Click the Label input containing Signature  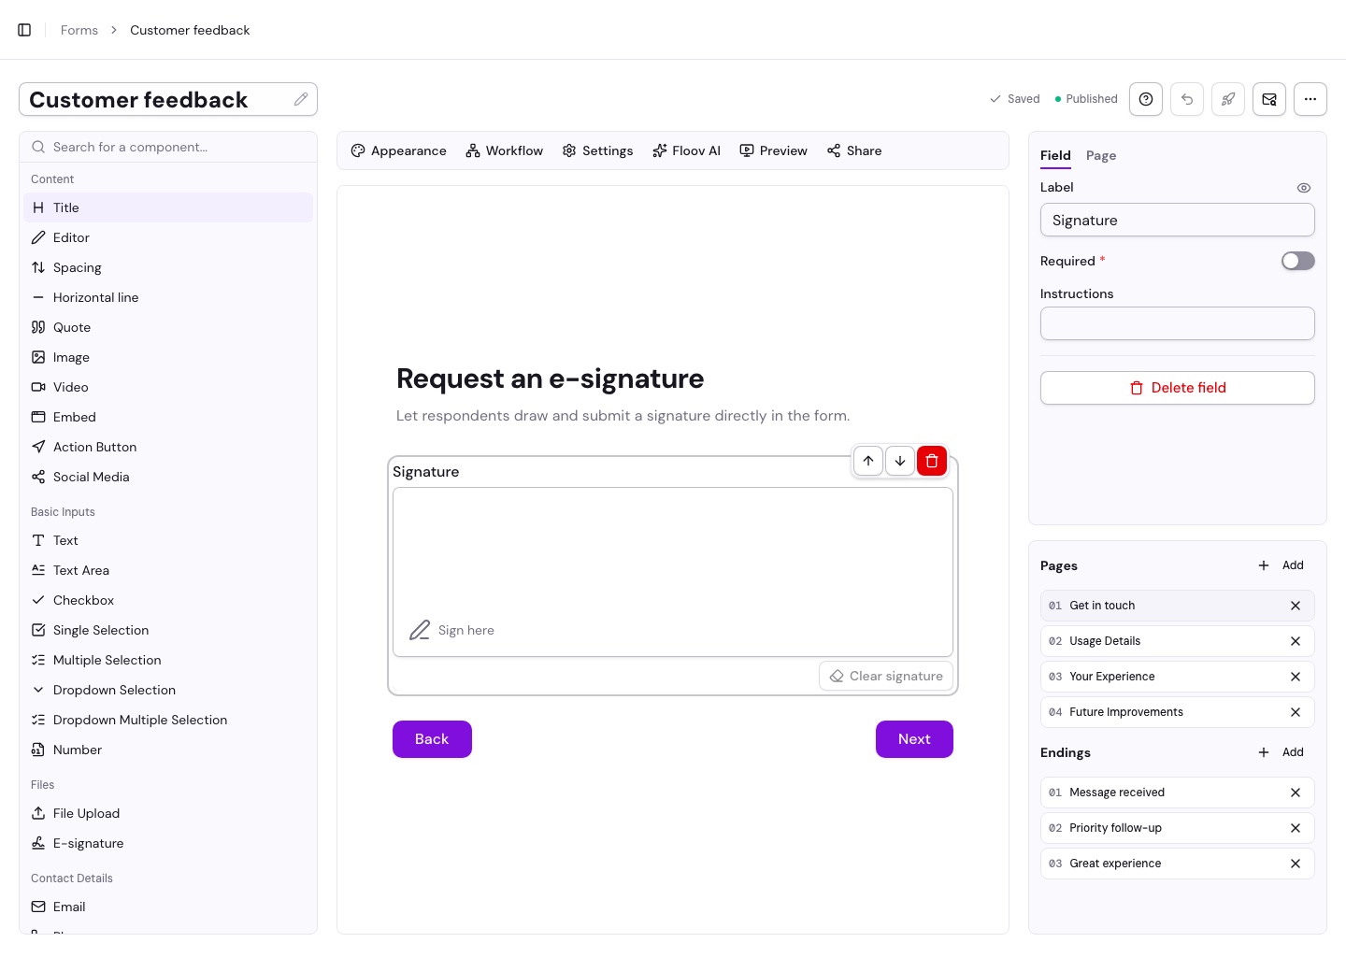pos(1178,221)
